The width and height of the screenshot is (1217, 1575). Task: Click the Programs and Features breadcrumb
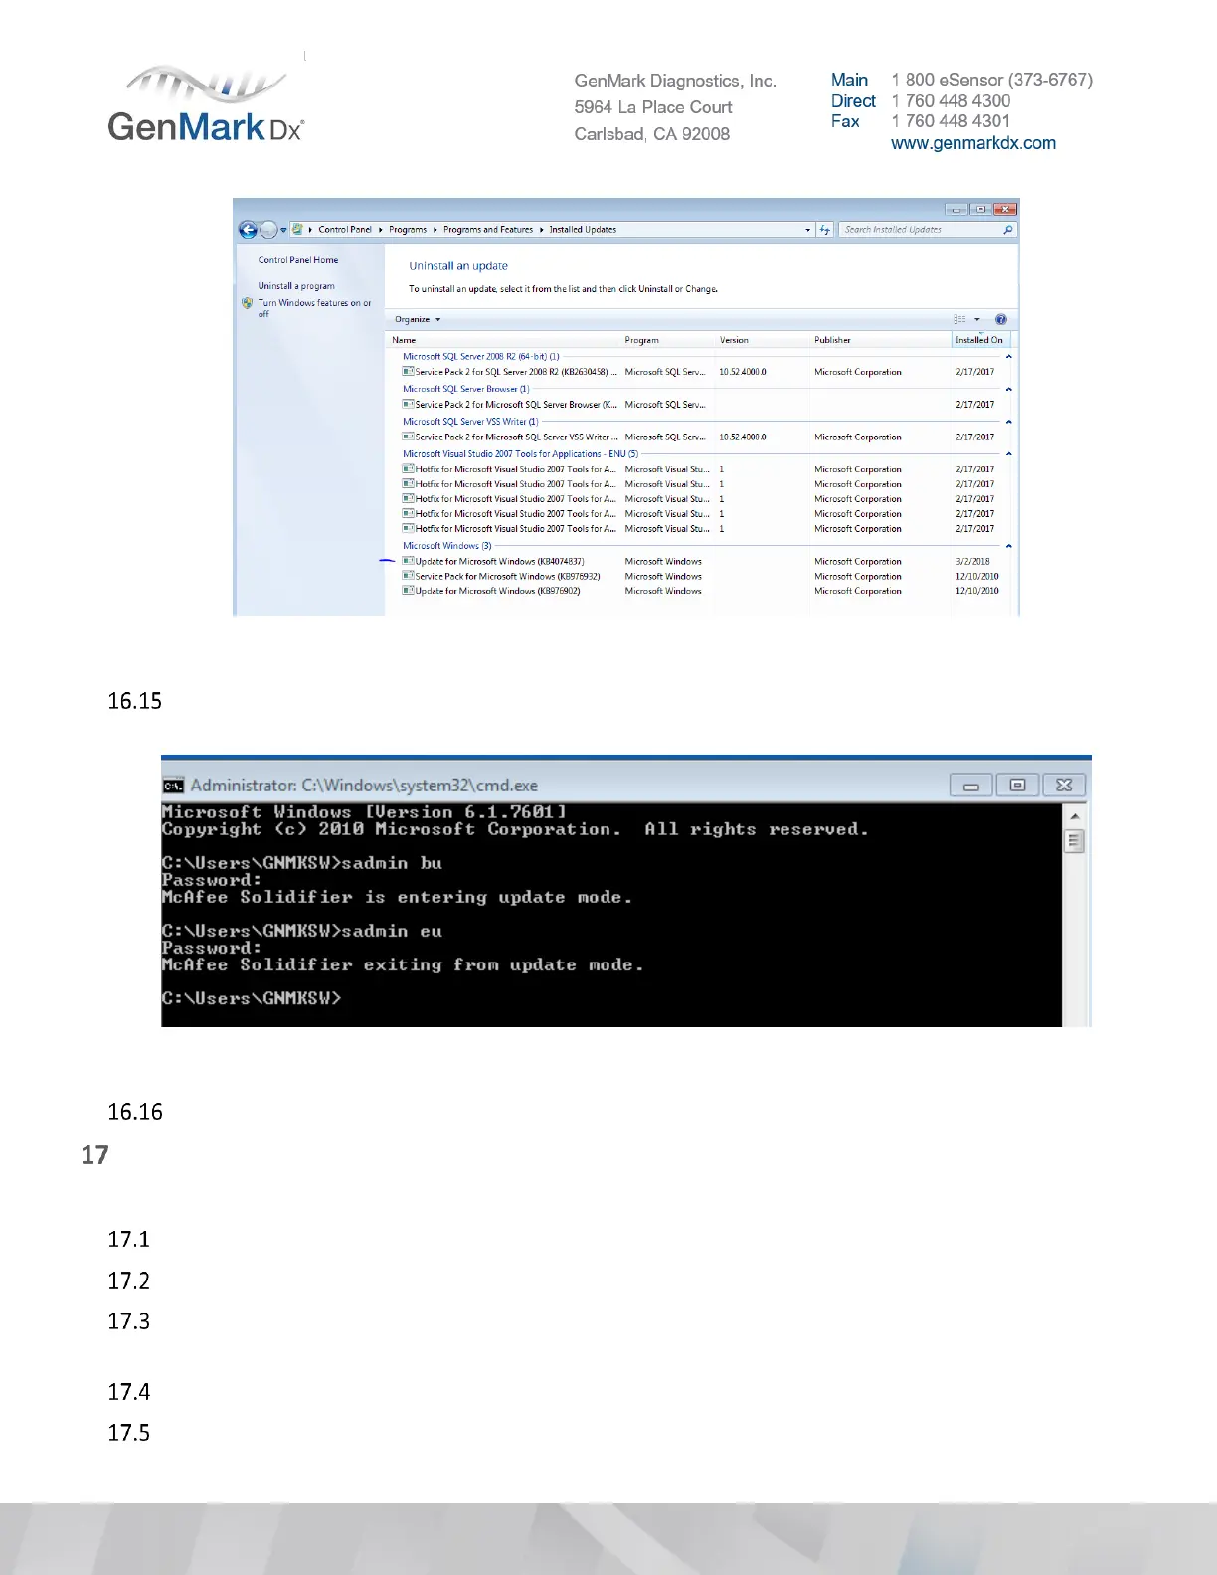488,230
